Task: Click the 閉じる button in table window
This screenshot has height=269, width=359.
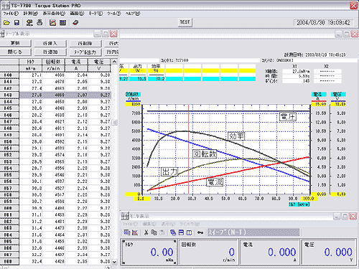Action: [x=15, y=52]
